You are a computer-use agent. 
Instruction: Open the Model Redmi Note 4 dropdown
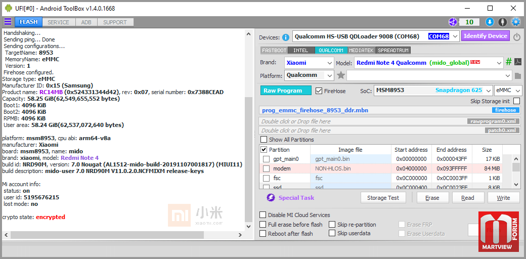500,63
